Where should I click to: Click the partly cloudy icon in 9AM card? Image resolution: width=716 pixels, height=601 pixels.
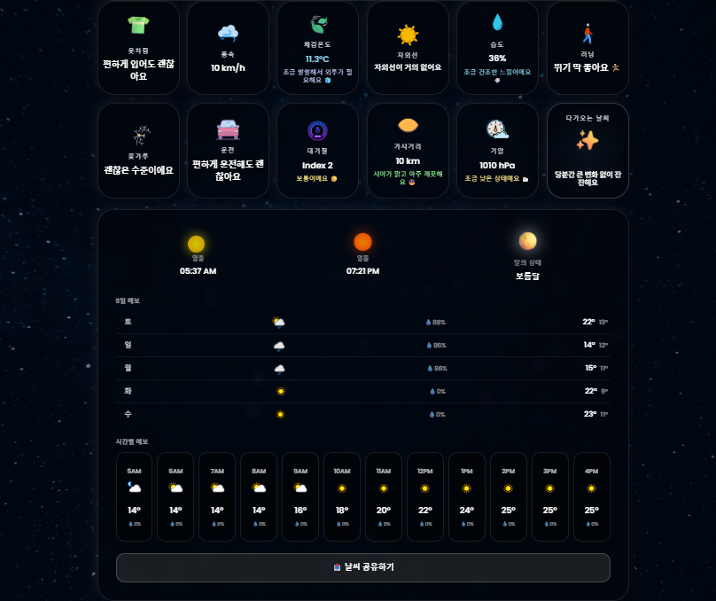pos(300,488)
